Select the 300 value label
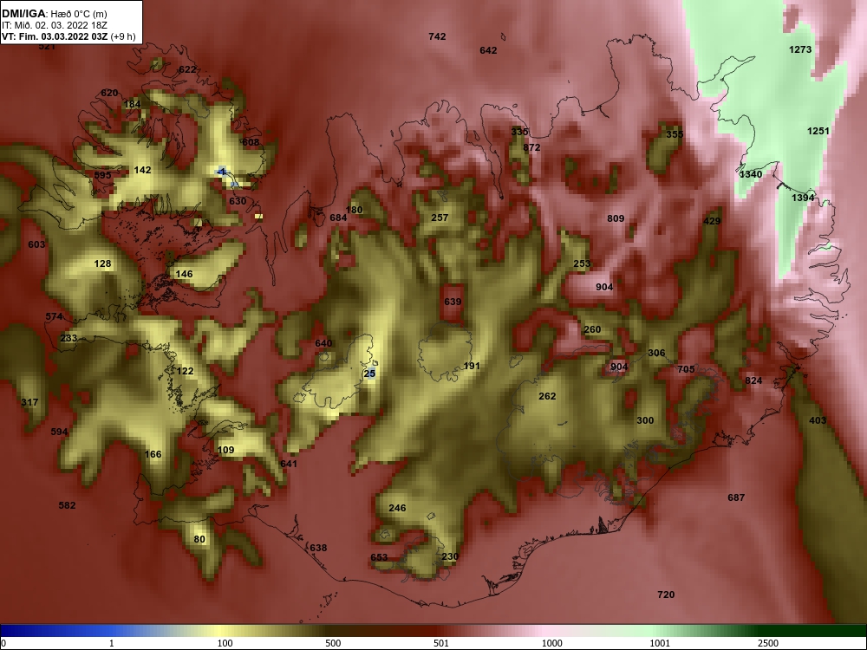 click(645, 420)
